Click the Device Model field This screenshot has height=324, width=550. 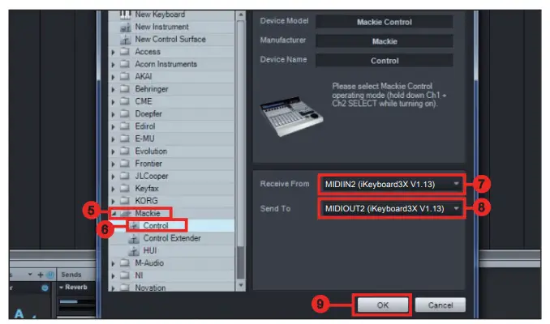(x=385, y=22)
